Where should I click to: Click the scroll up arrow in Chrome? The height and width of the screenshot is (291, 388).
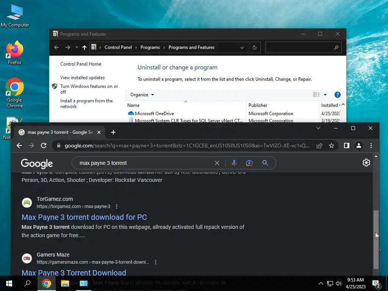[x=376, y=156]
